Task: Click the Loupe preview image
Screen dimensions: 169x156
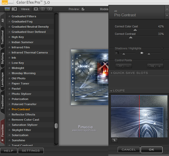Action: (x=139, y=116)
